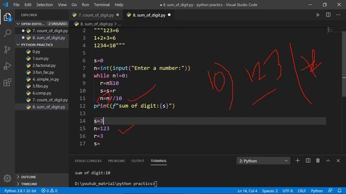Select 8. sum_of_digit.py in Open Editors list

click(x=42, y=38)
